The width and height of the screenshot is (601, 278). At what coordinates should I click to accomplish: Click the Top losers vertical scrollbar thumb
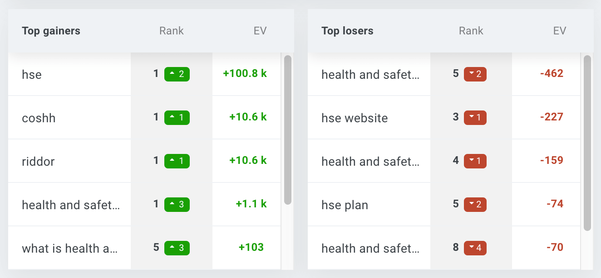pos(587,143)
